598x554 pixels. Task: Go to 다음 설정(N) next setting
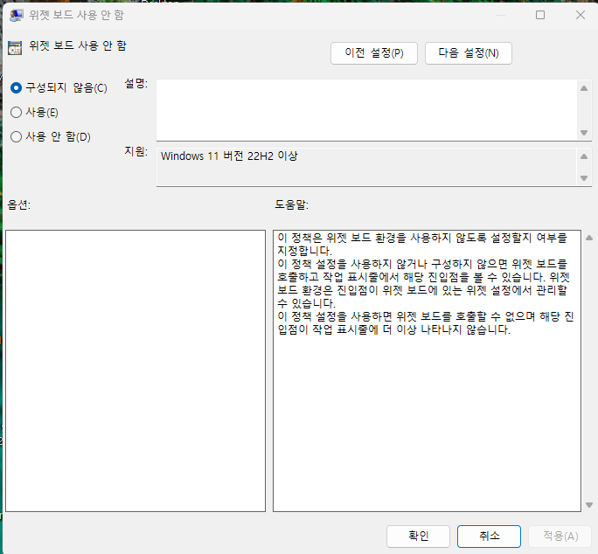[x=468, y=53]
